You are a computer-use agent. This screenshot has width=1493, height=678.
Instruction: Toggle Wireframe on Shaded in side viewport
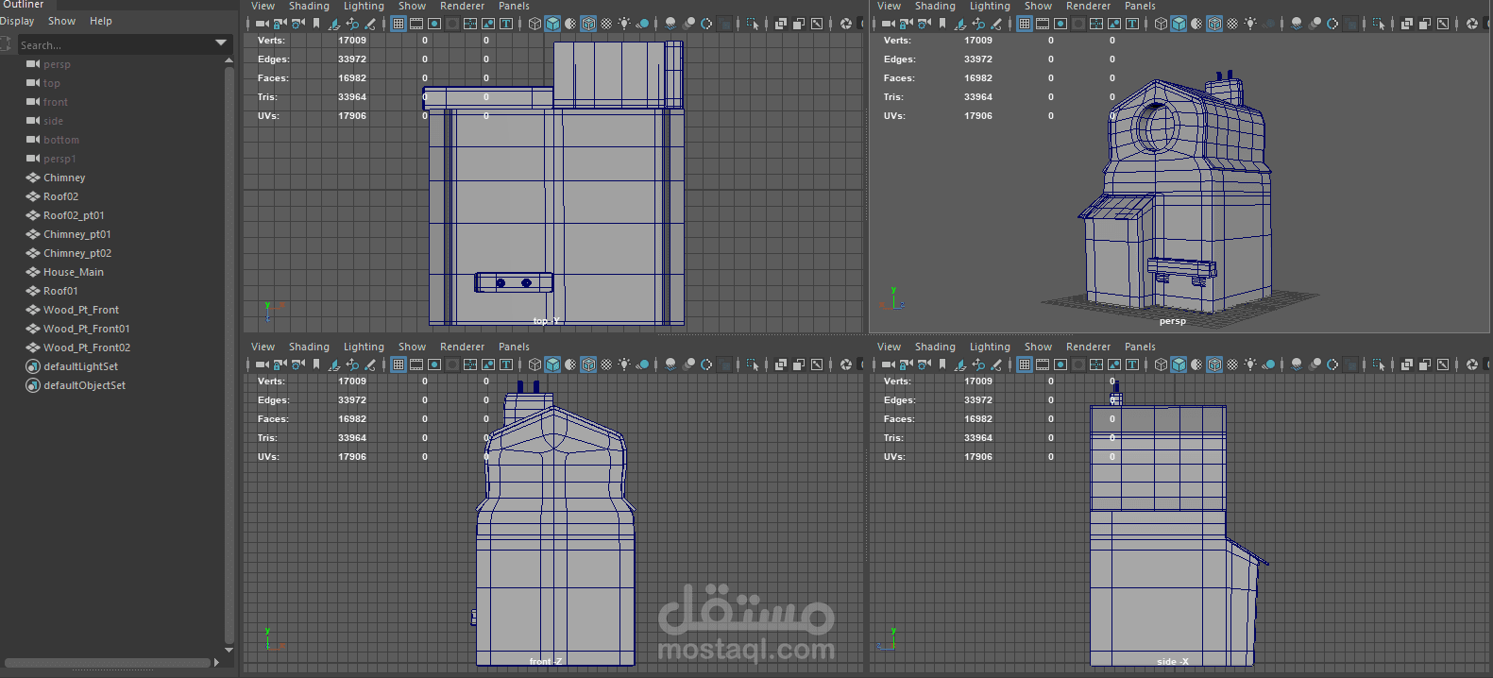click(1214, 364)
